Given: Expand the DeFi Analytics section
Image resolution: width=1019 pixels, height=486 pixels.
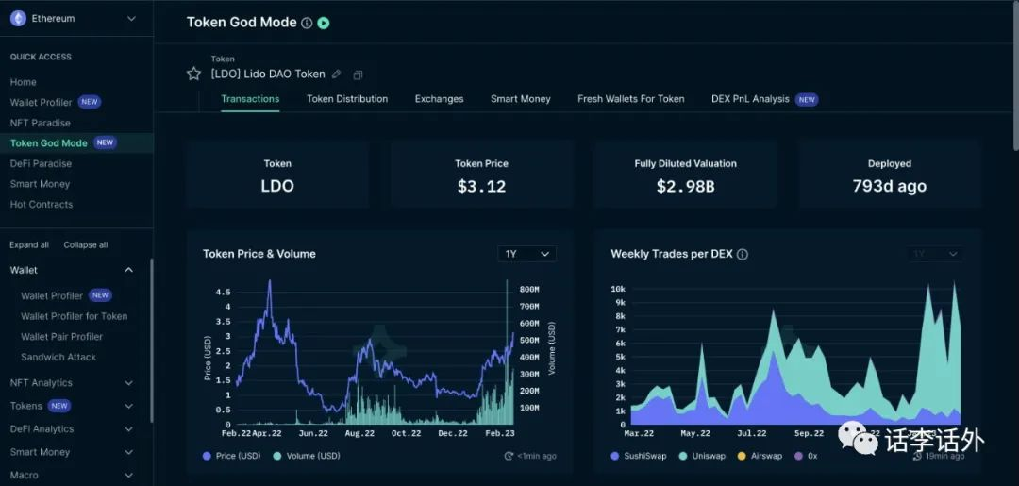Looking at the screenshot, I should [128, 429].
